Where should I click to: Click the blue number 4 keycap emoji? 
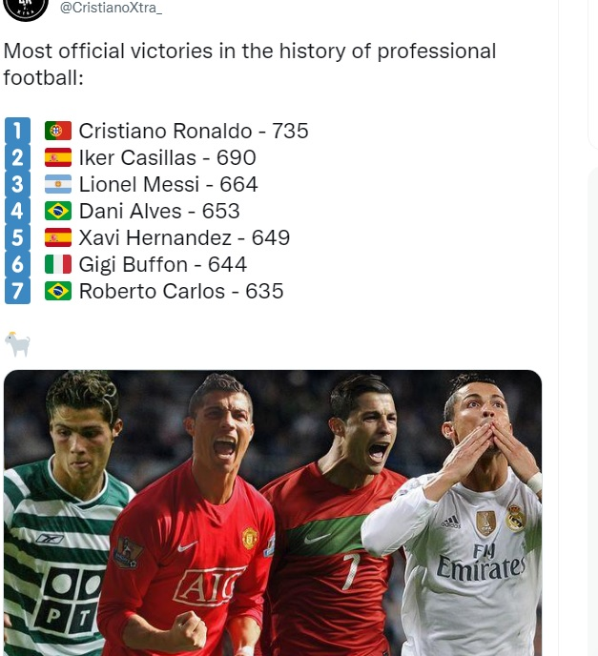[x=17, y=211]
